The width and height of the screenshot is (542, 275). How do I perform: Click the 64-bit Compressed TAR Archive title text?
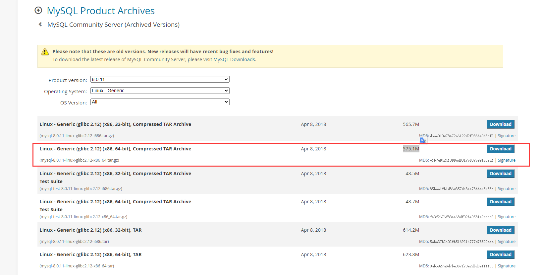pyautogui.click(x=115, y=149)
